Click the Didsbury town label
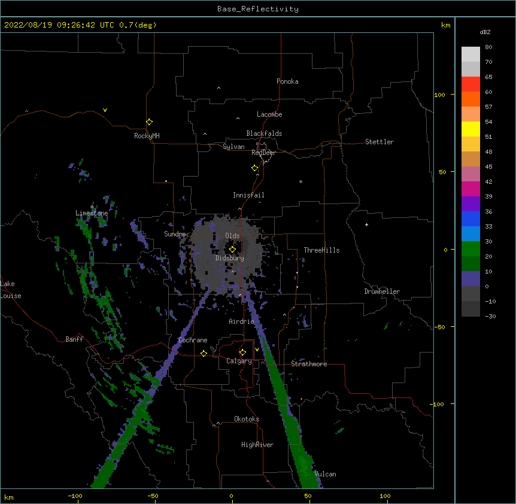This screenshot has height=504, width=516. pyautogui.click(x=230, y=258)
